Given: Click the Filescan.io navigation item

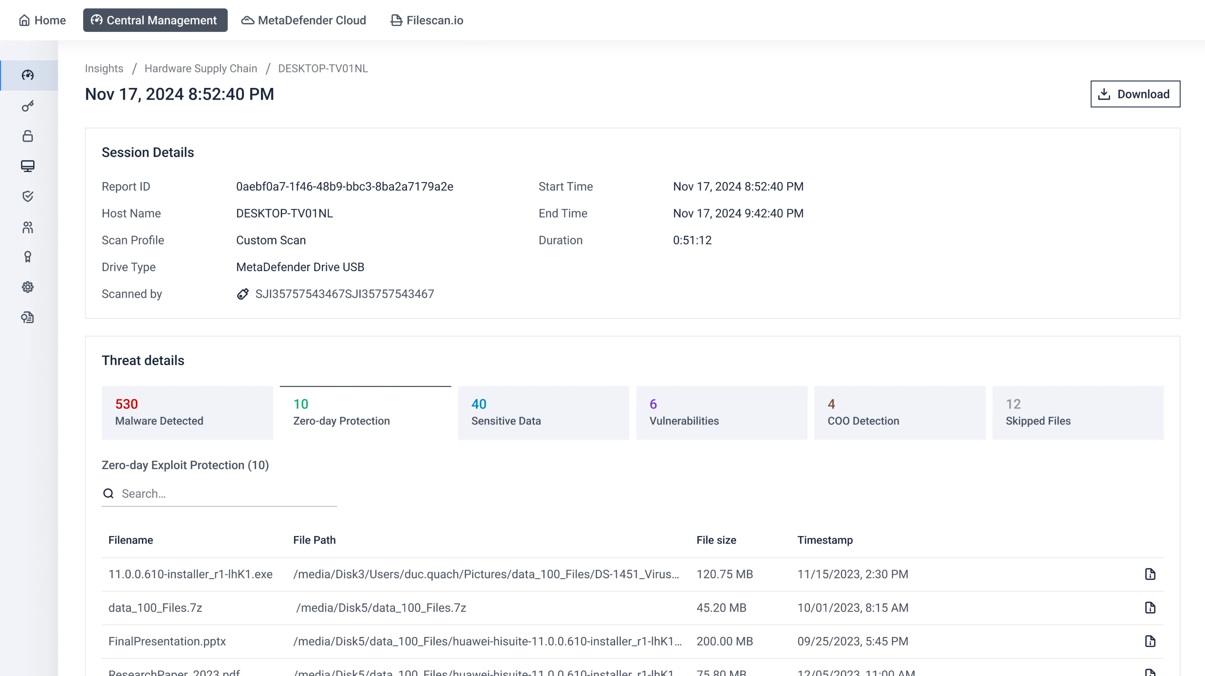Looking at the screenshot, I should coord(426,20).
